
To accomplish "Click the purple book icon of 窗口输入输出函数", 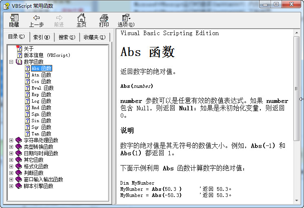I will [x=19, y=179].
